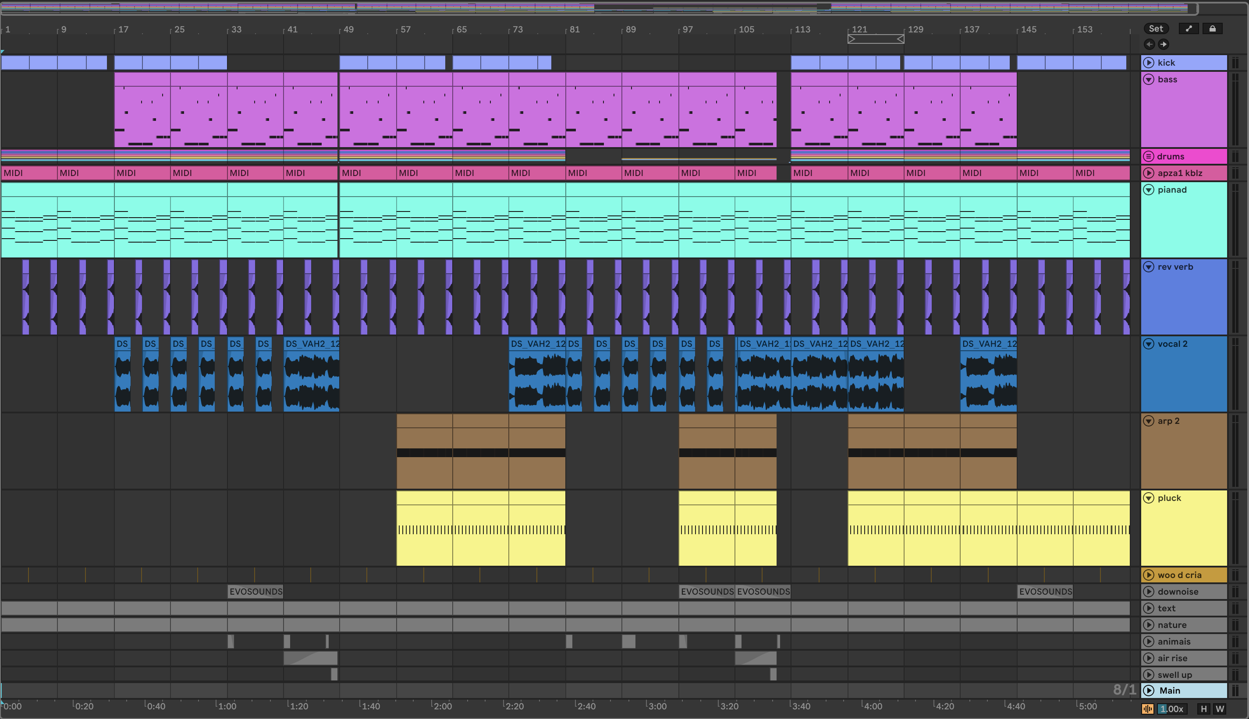Image resolution: width=1249 pixels, height=719 pixels.
Task: Collapse the bass track
Action: (x=1149, y=80)
